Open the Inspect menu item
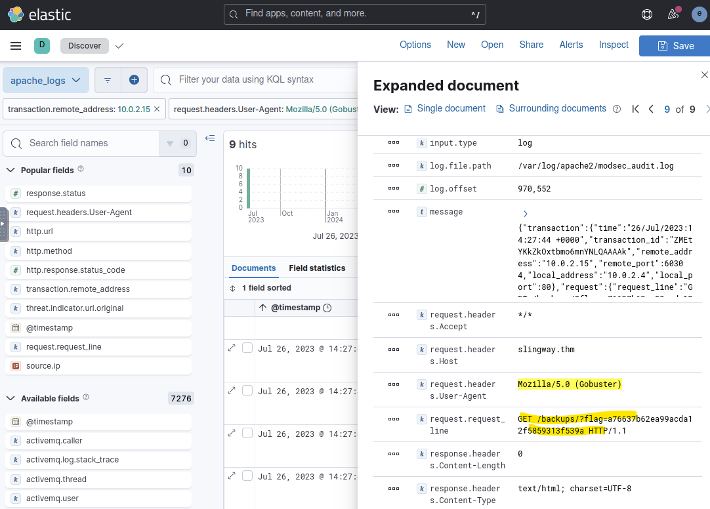 (x=614, y=45)
